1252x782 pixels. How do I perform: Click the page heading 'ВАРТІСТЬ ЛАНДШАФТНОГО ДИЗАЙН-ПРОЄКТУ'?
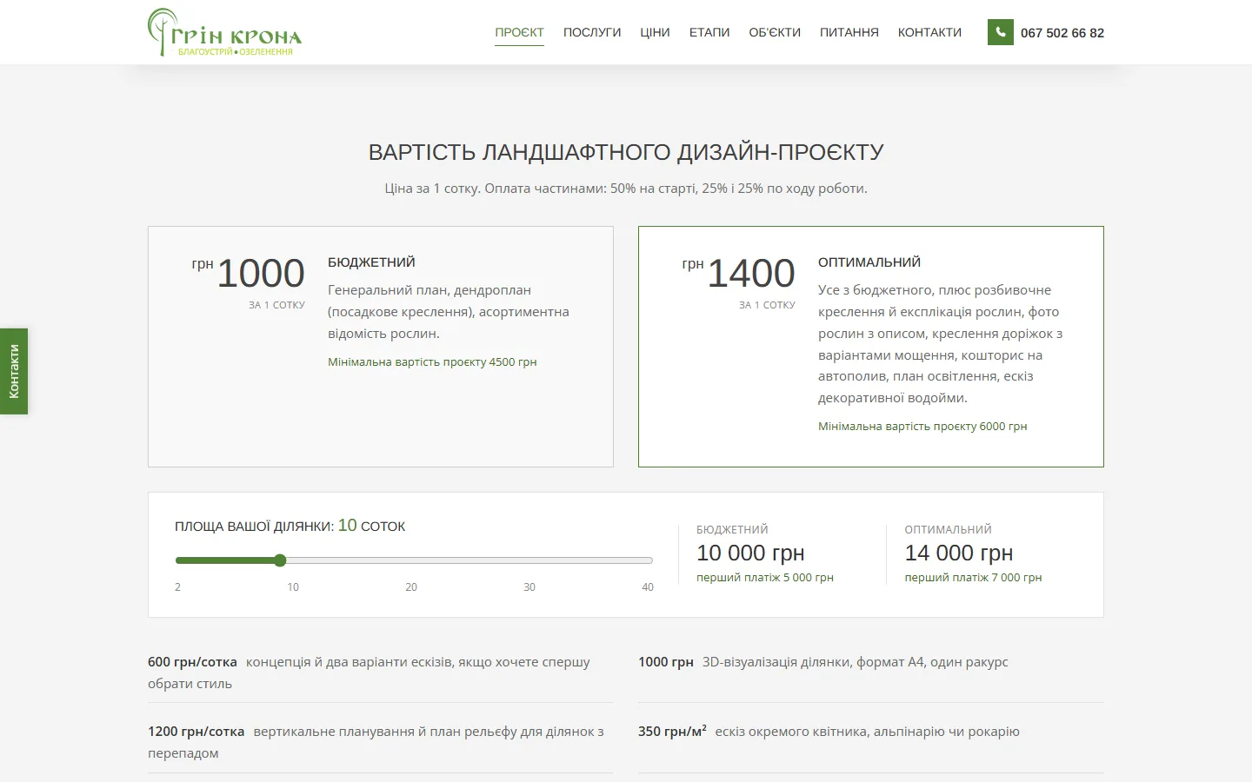coord(626,152)
